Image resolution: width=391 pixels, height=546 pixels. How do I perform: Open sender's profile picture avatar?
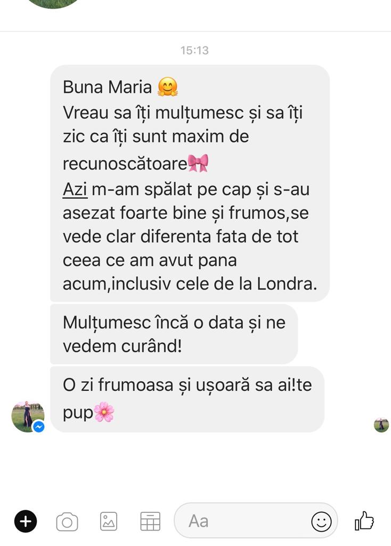[28, 416]
